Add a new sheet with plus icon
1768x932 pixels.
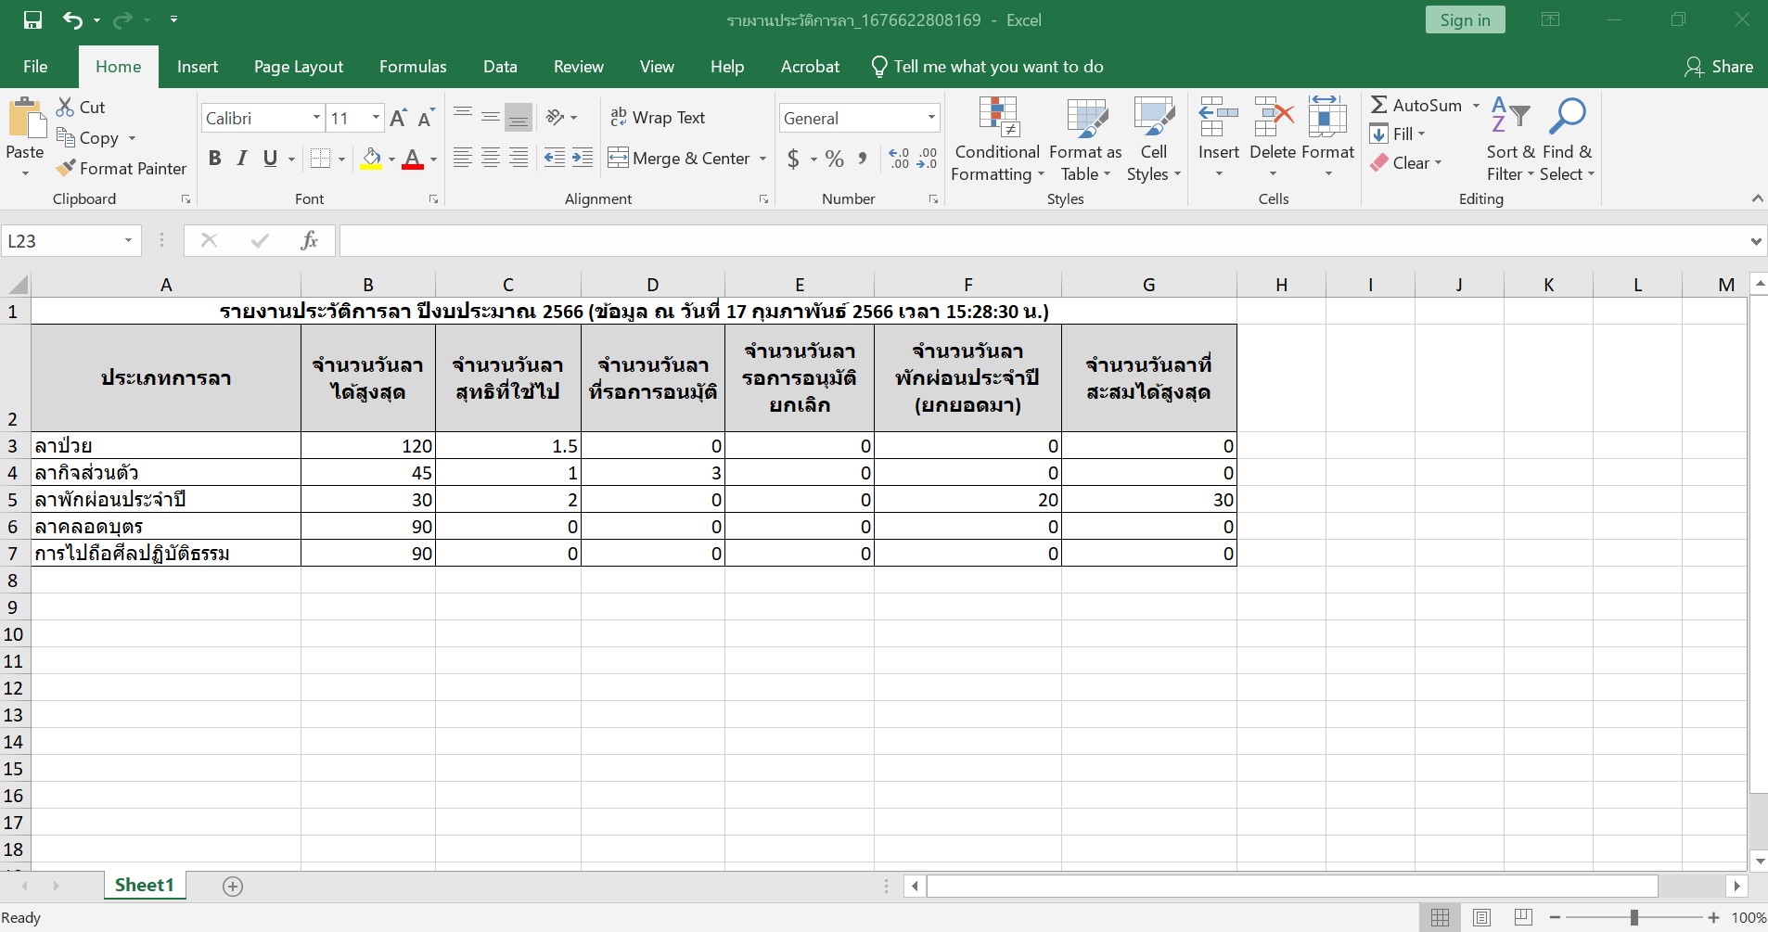pyautogui.click(x=233, y=887)
